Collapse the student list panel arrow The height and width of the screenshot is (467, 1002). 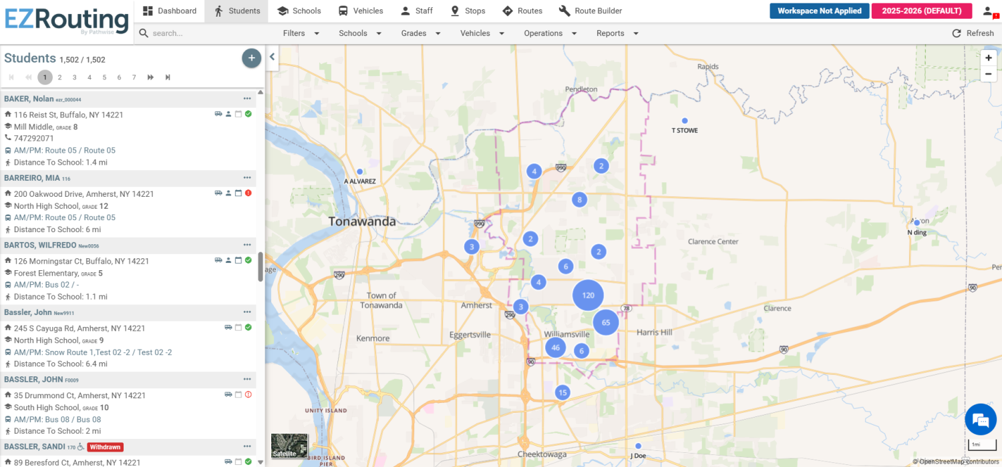(273, 57)
